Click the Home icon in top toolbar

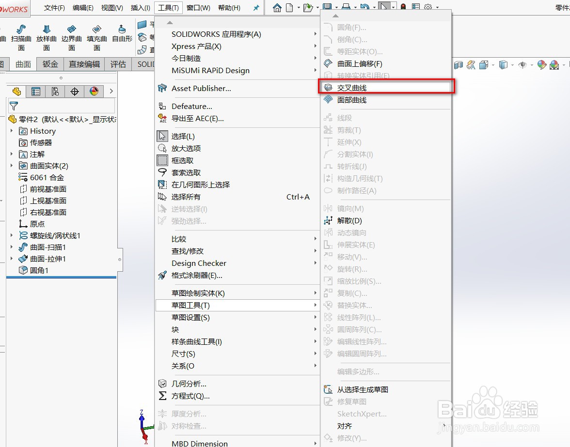tap(277, 8)
